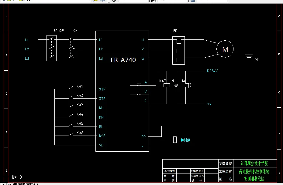Select the FR-A740 inverter label

click(123, 60)
